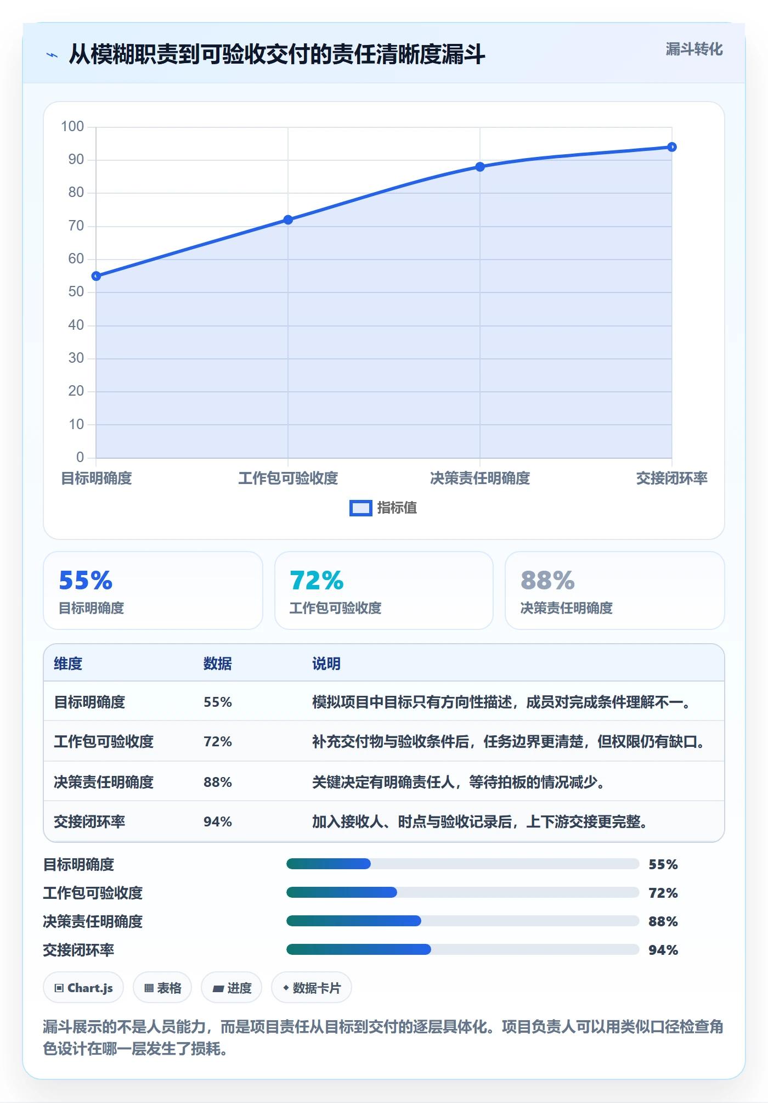The width and height of the screenshot is (768, 1103).
Task: Click the 决策责任明确度 progress bar
Action: click(462, 921)
